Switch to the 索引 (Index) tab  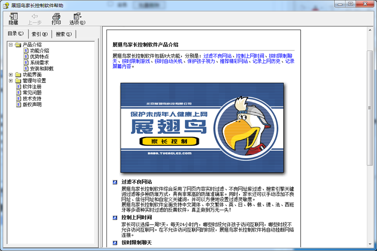tap(40, 34)
